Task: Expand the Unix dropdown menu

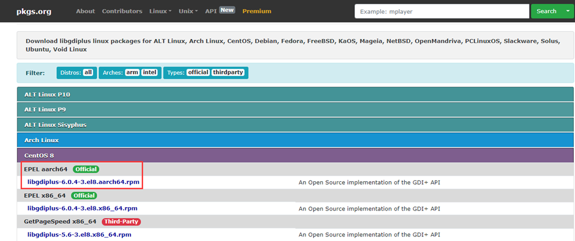Action: click(x=188, y=11)
